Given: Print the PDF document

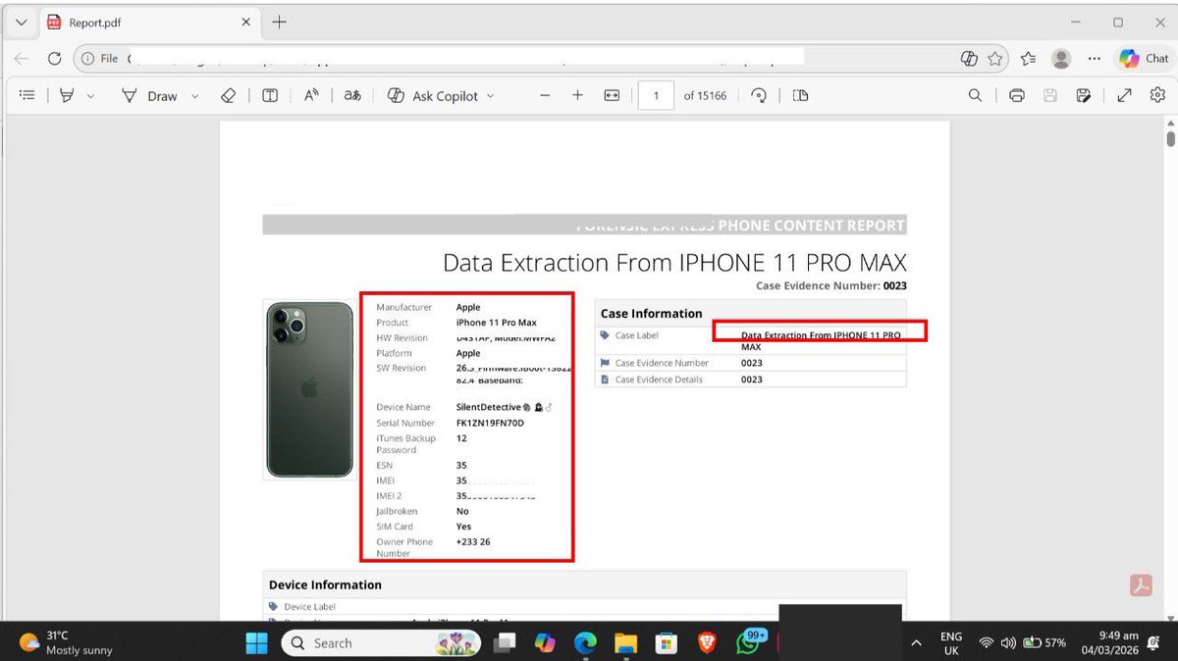Looking at the screenshot, I should (x=1017, y=95).
